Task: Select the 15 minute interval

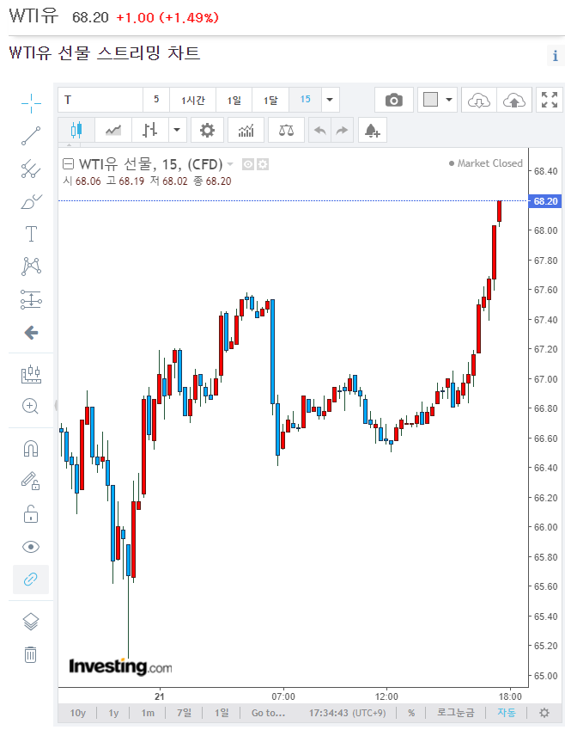Action: (x=305, y=100)
